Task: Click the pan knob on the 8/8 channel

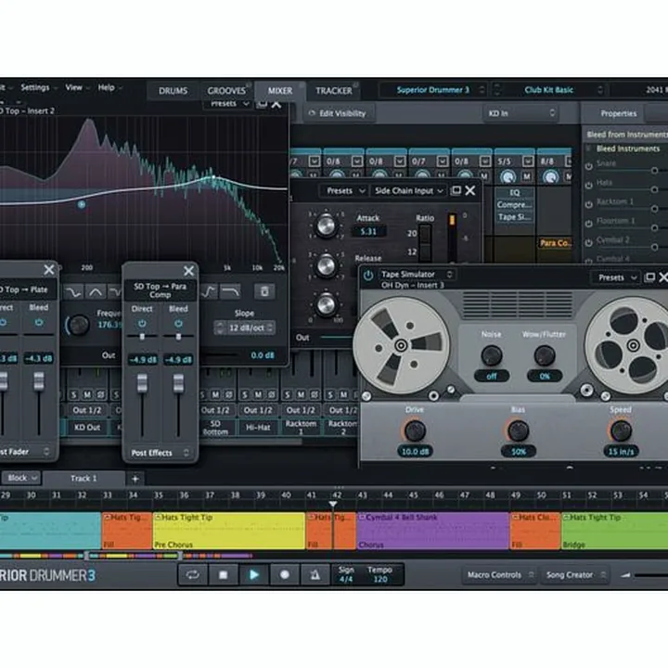Action: coord(550,177)
